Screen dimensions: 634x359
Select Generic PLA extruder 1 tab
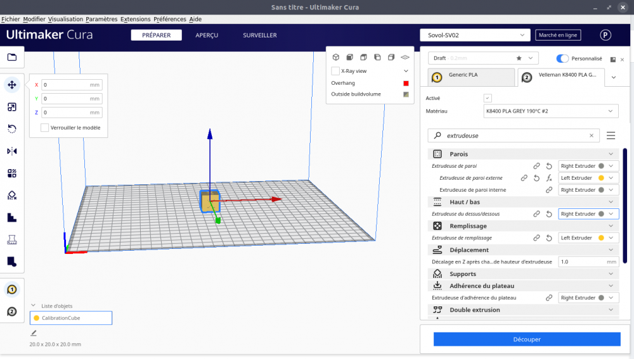[x=472, y=77]
